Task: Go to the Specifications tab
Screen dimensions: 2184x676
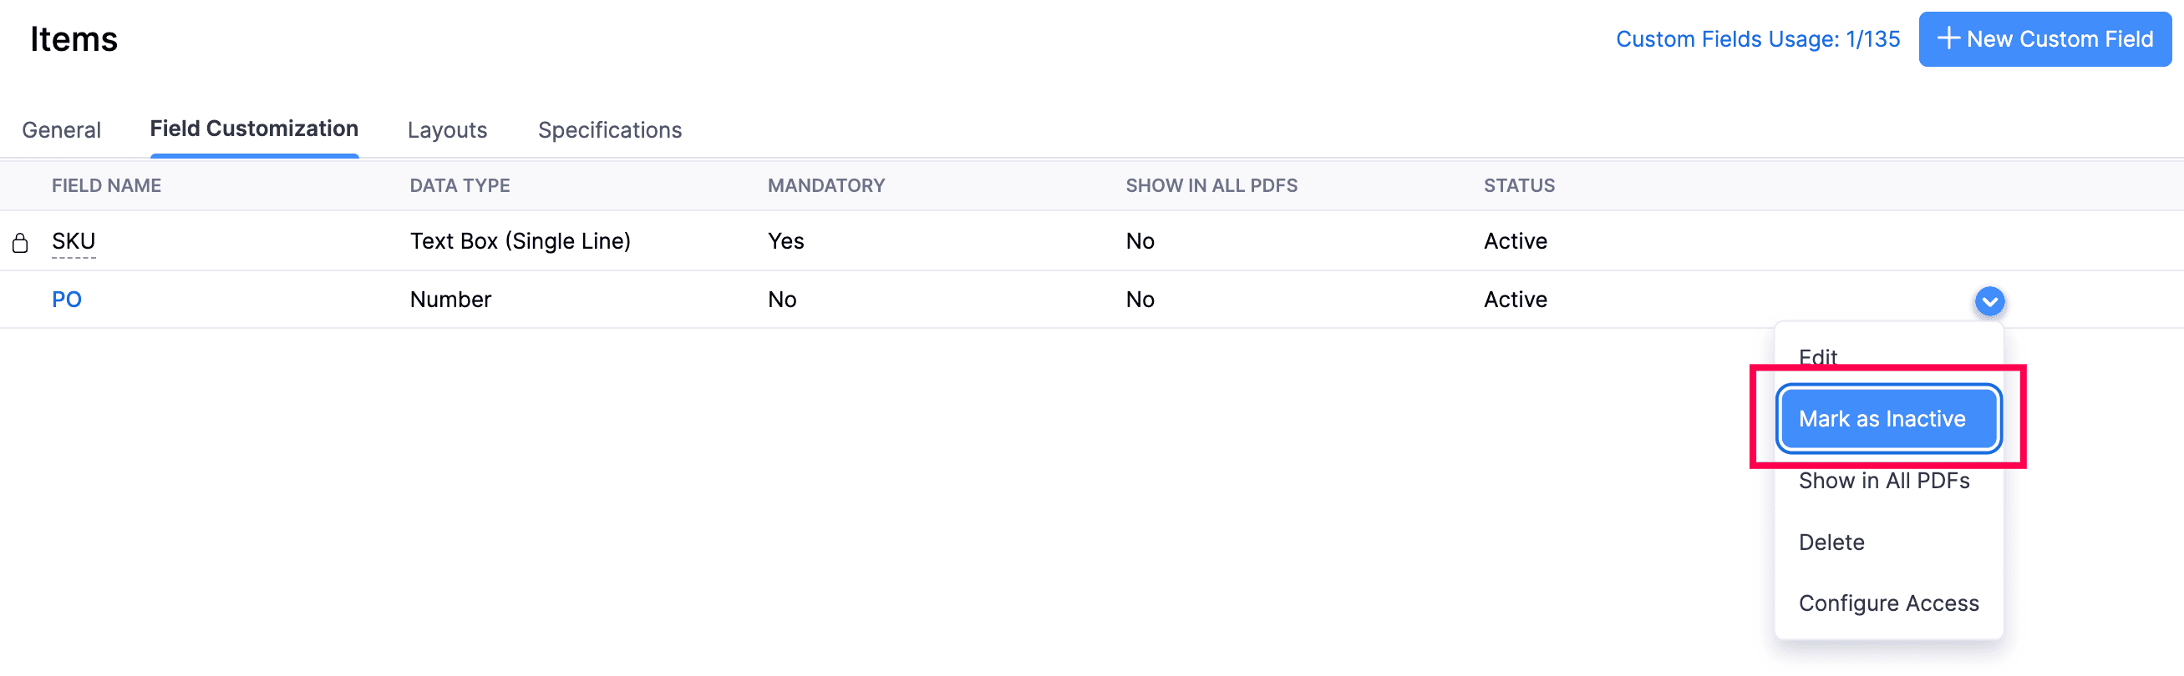Action: pyautogui.click(x=610, y=129)
